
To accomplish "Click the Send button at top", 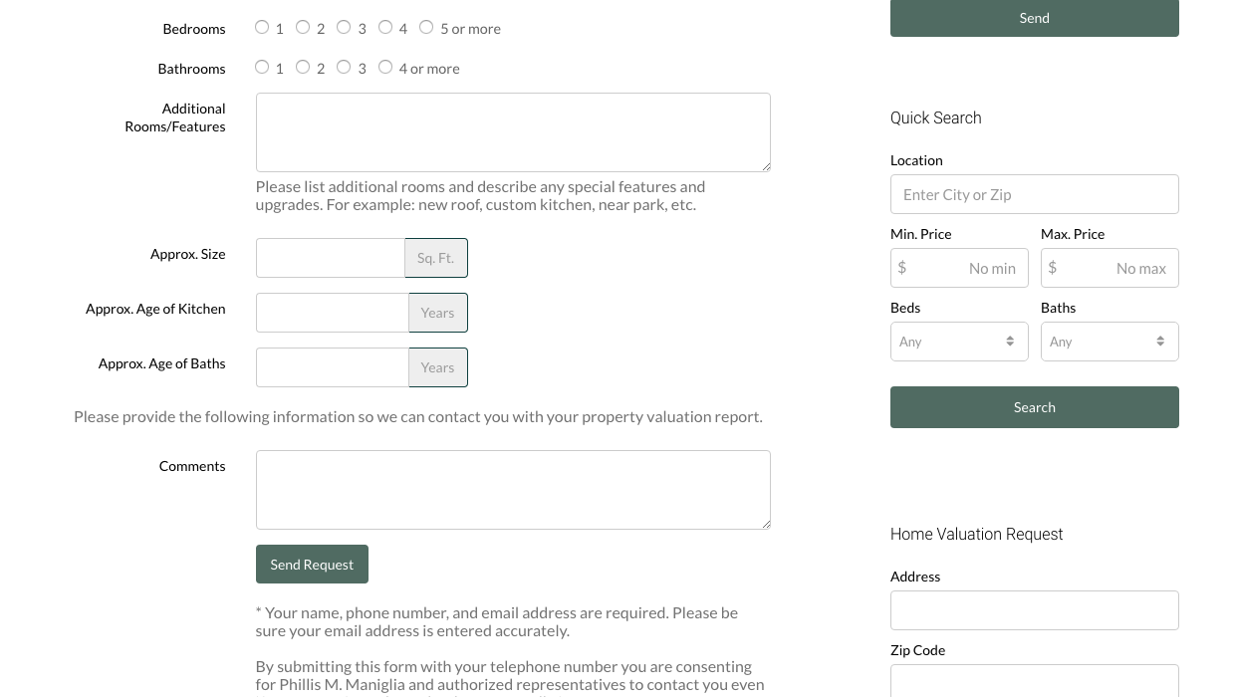I will (1034, 18).
